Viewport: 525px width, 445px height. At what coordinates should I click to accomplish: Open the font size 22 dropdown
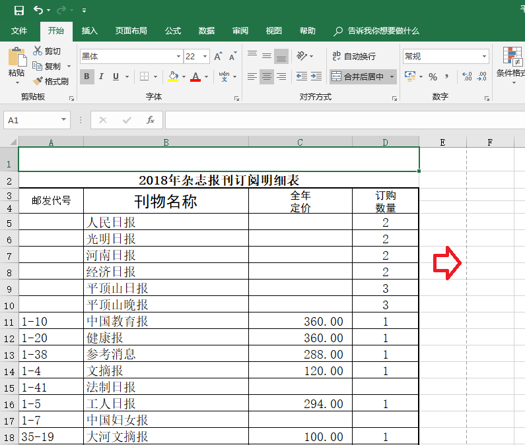(x=205, y=57)
